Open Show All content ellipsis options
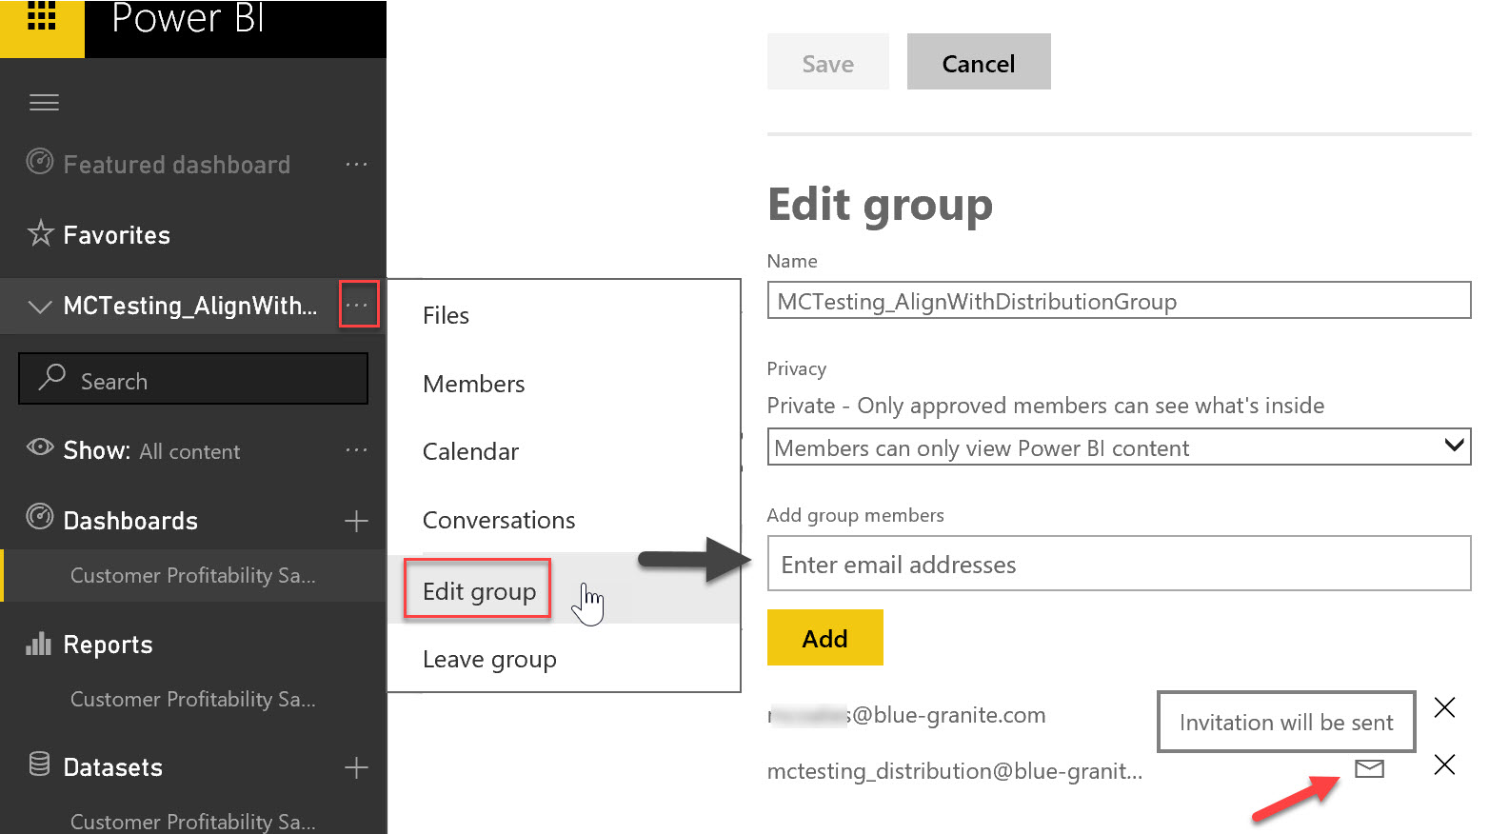Screen dimensions: 1489x834 (356, 450)
